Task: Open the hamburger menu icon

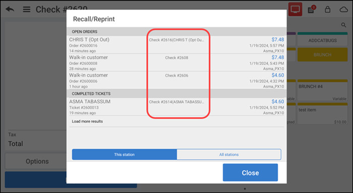Action: (x=27, y=10)
